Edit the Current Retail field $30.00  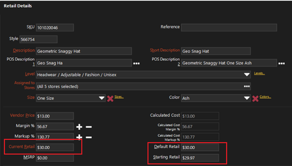(55, 147)
